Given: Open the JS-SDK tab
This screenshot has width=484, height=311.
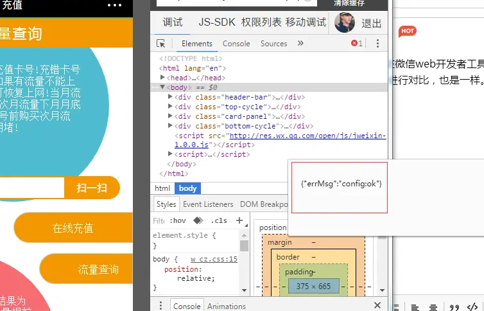Looking at the screenshot, I should click(217, 22).
